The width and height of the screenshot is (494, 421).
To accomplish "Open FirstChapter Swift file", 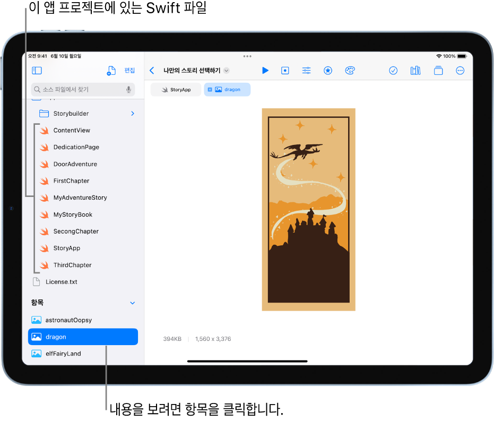I will [83, 181].
